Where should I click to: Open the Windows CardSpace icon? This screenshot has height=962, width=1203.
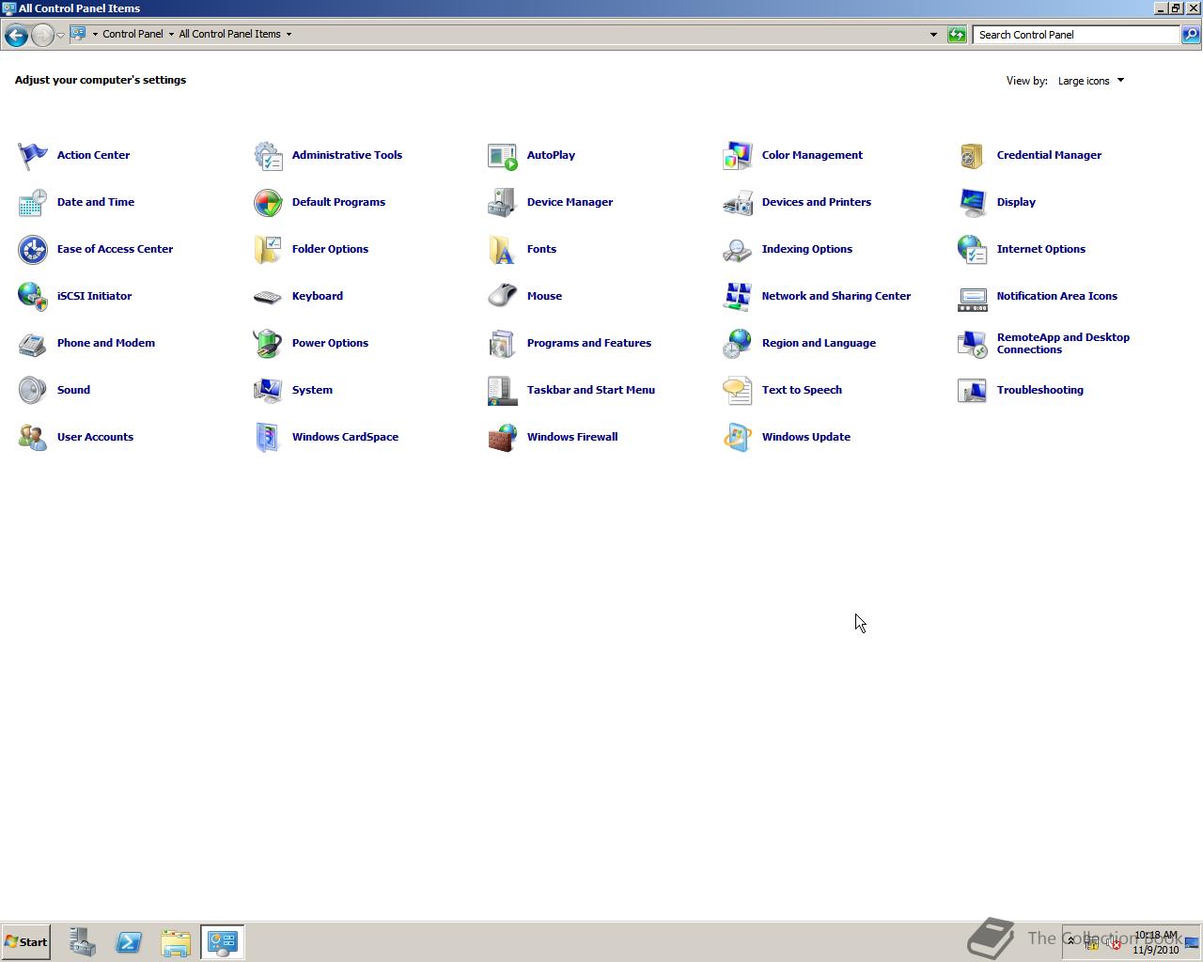pos(268,437)
